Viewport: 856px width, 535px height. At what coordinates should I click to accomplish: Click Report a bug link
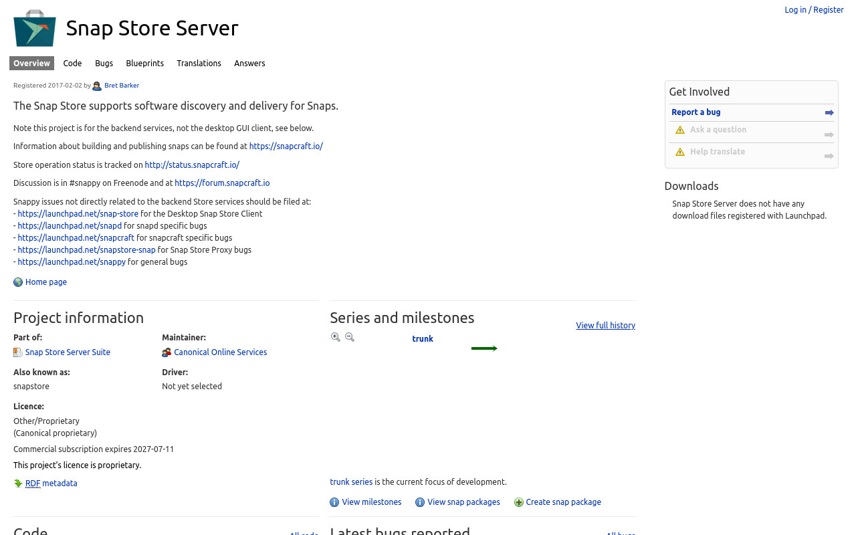(x=695, y=112)
